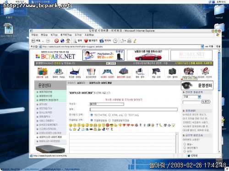Go to the Home page icon

tap(68, 41)
